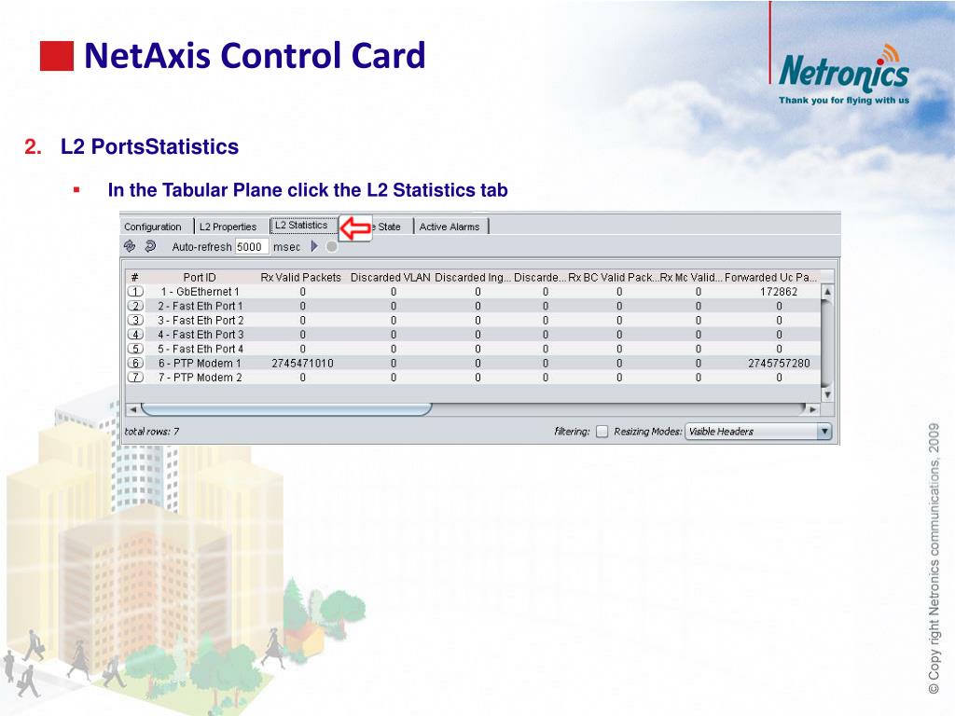Select row number badge 4
The height and width of the screenshot is (716, 955).
point(135,335)
